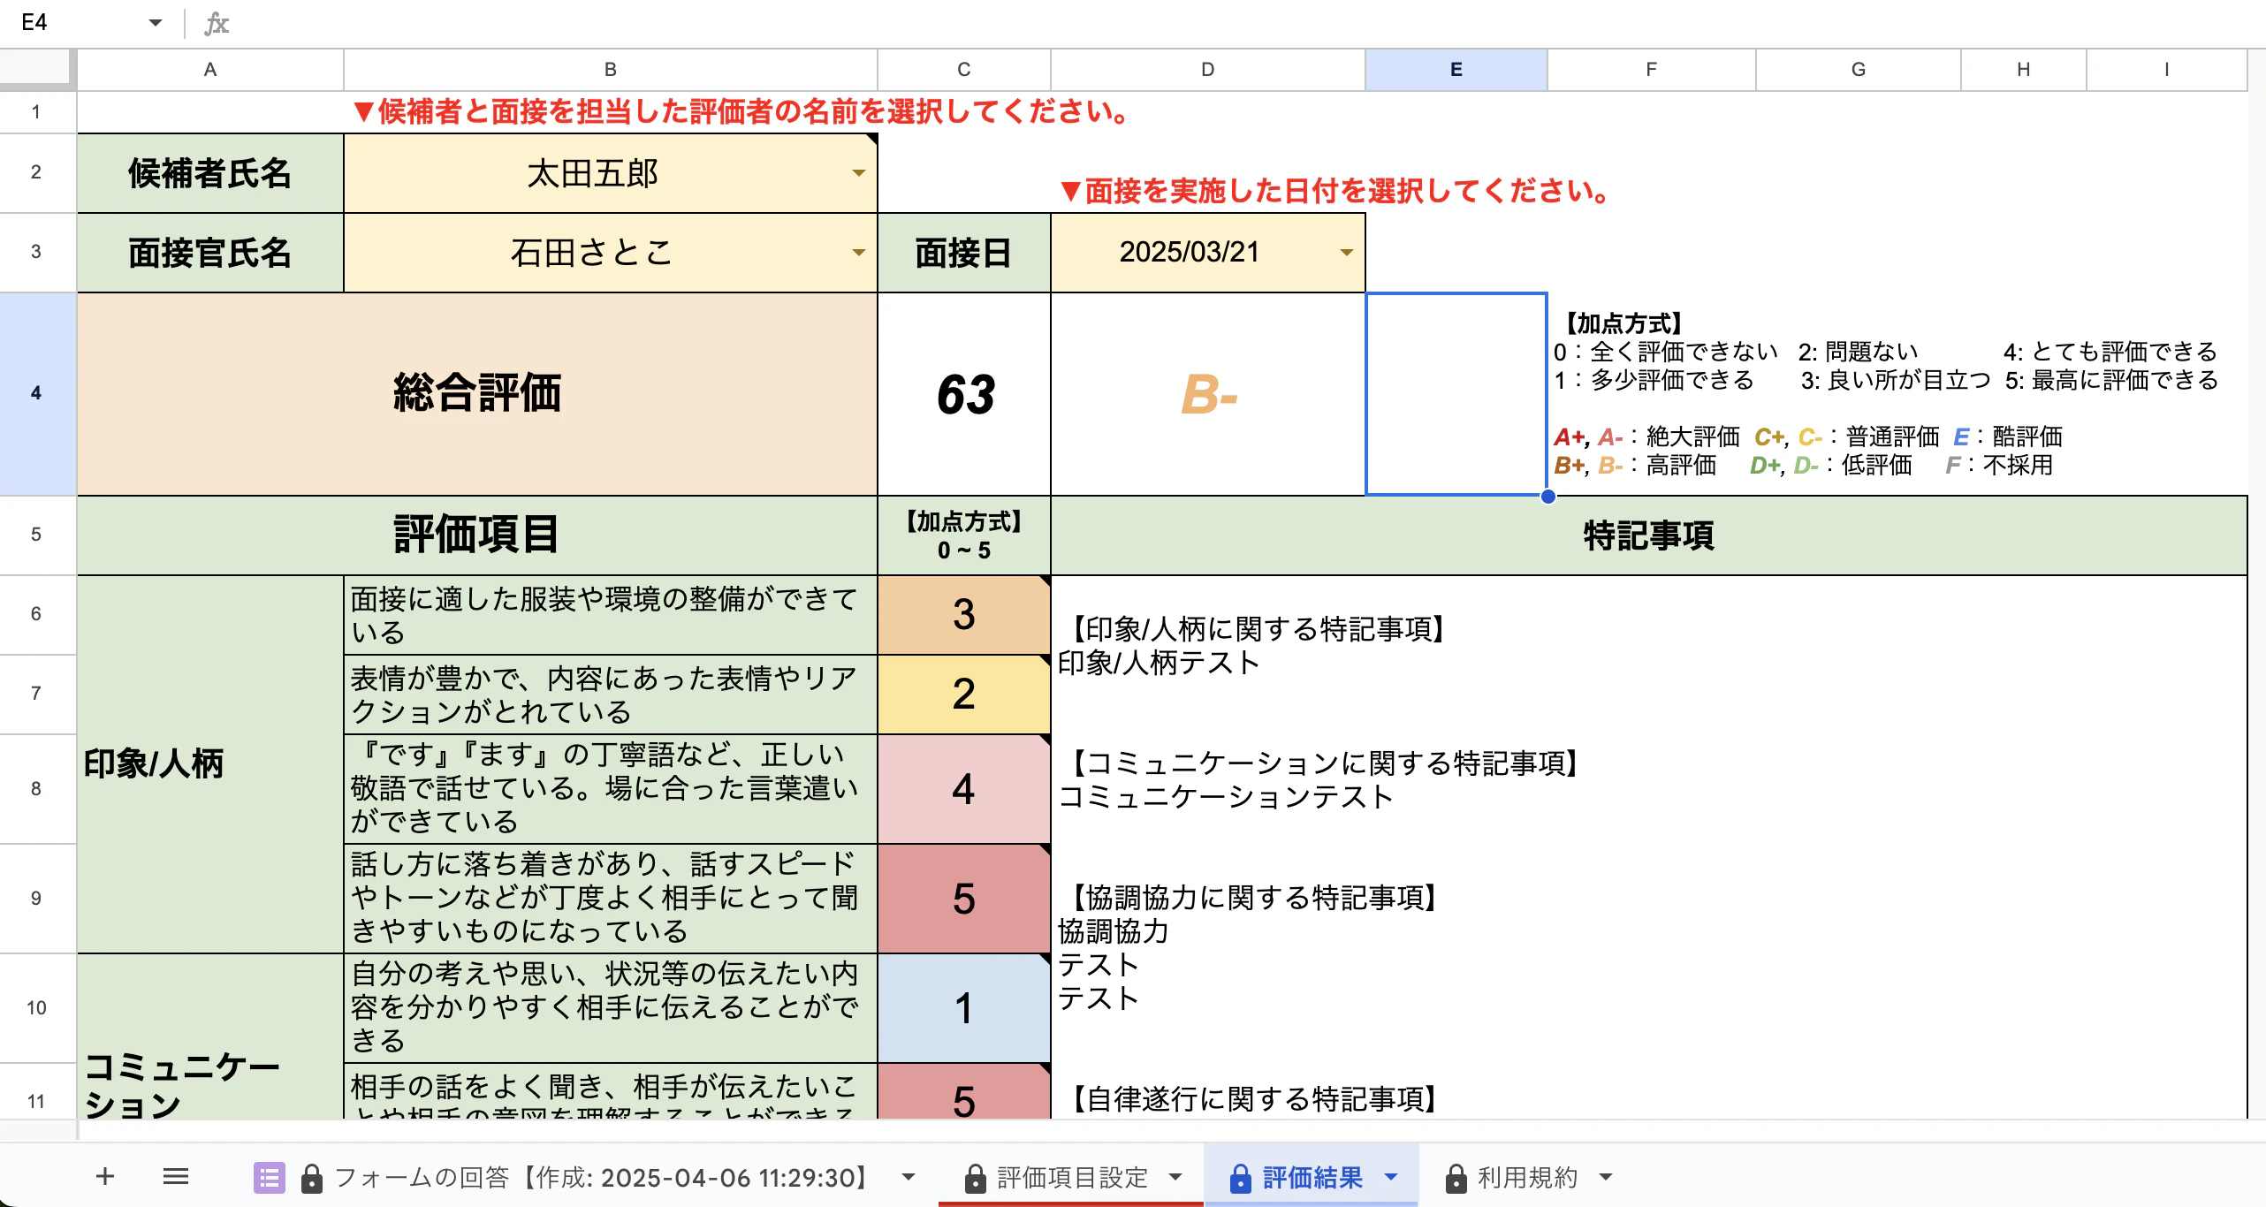Viewport: 2266px width, 1207px height.
Task: Open フォームの回答 tab menu arrow
Action: [908, 1177]
